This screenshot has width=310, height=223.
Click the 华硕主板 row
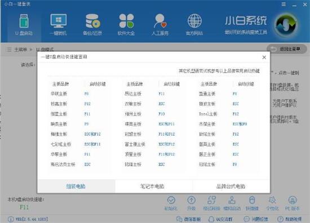pyautogui.click(x=79, y=93)
